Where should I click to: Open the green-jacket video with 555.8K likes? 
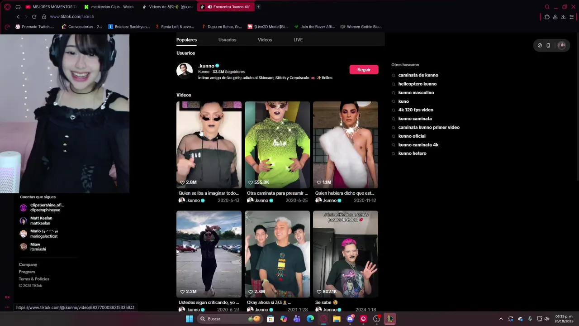[277, 144]
